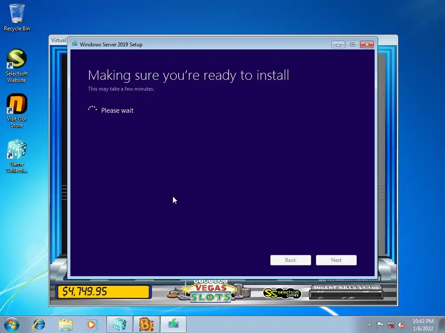This screenshot has width=445, height=333.
Task: Open Windows Explorer folder in the taskbar
Action: (x=66, y=324)
